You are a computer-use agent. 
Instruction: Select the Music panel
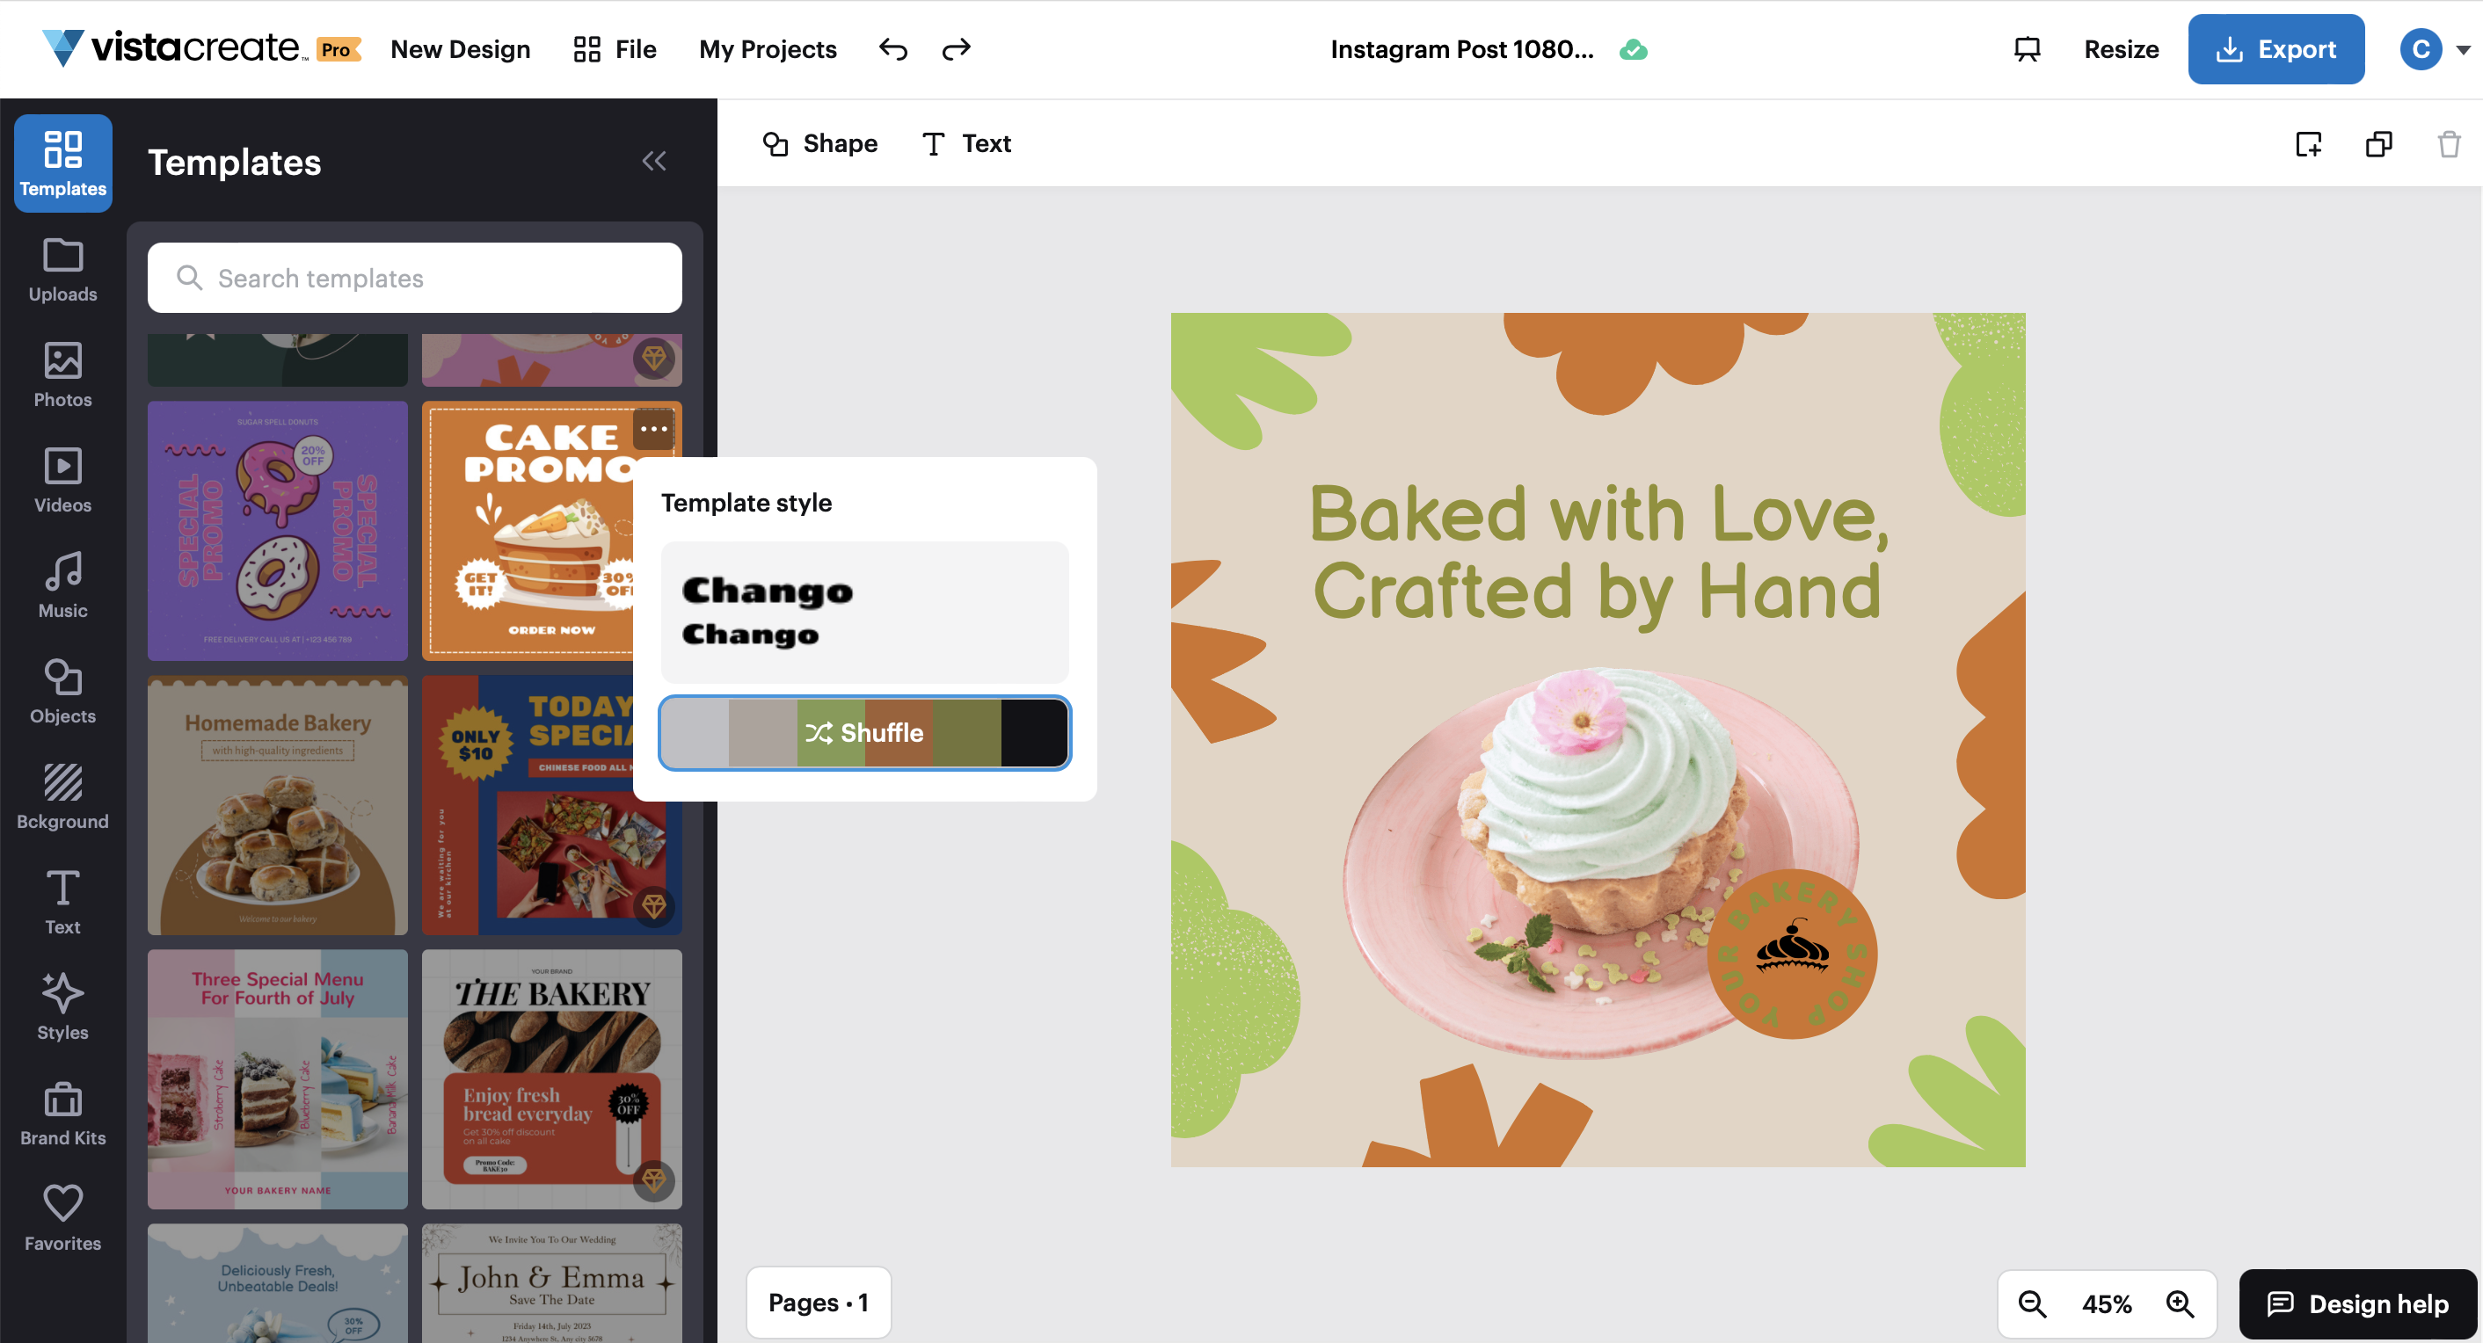click(x=62, y=584)
